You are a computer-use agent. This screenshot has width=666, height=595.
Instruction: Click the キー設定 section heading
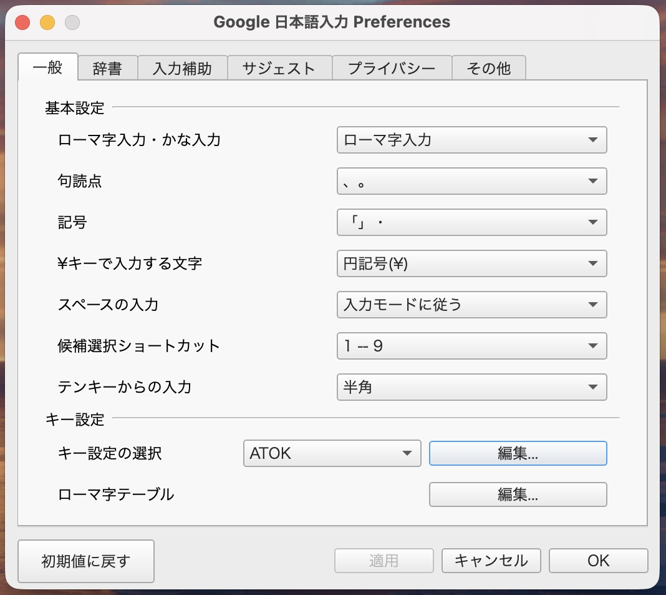[75, 420]
